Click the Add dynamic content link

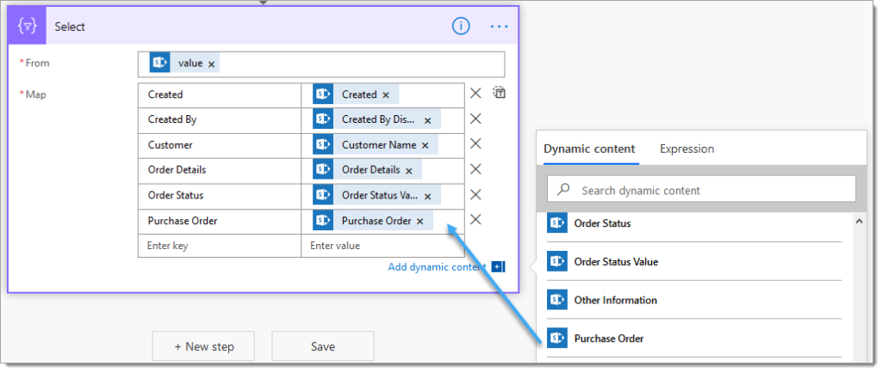pos(437,267)
